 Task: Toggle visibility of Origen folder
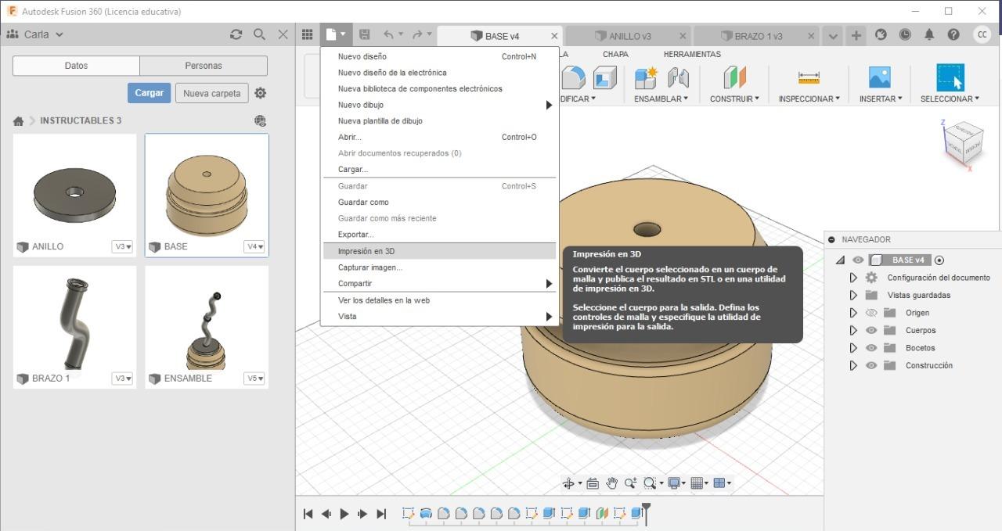point(871,313)
